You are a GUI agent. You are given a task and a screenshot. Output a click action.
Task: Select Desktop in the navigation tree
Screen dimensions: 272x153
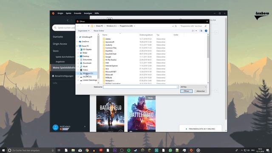tap(86, 56)
